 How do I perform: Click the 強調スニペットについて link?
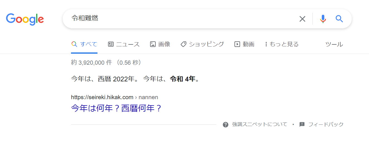pos(260,124)
